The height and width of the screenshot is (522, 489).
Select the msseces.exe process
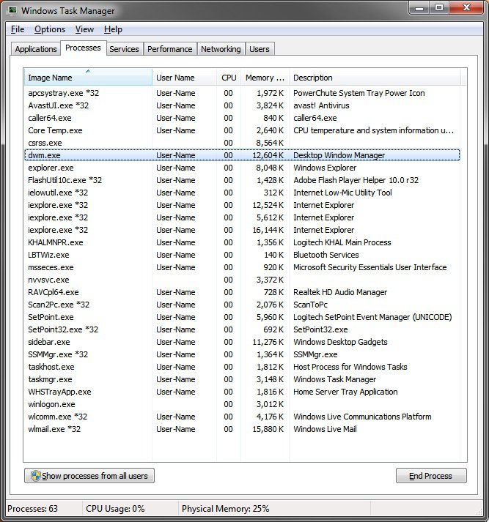[242, 267]
